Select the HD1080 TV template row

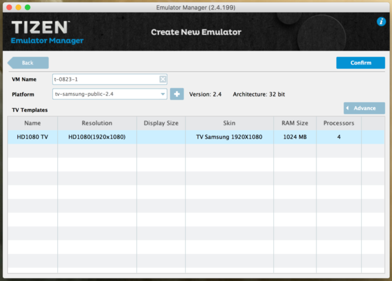(196, 137)
